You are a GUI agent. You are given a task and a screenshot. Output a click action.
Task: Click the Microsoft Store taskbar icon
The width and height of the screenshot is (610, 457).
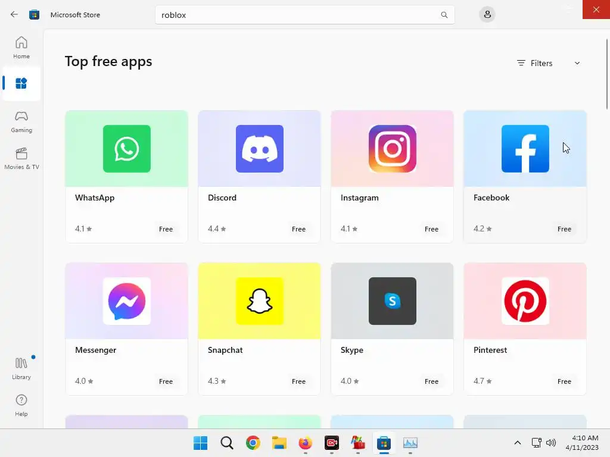pos(384,443)
